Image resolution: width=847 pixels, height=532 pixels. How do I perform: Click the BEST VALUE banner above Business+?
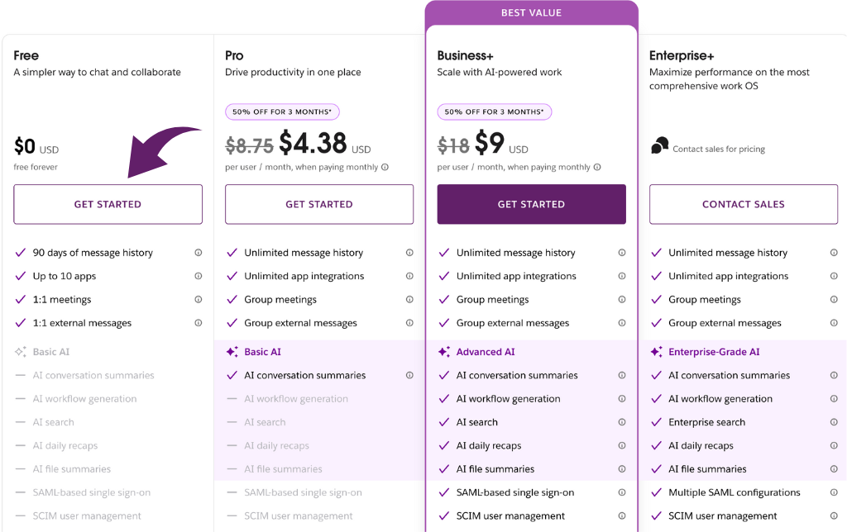pyautogui.click(x=531, y=12)
